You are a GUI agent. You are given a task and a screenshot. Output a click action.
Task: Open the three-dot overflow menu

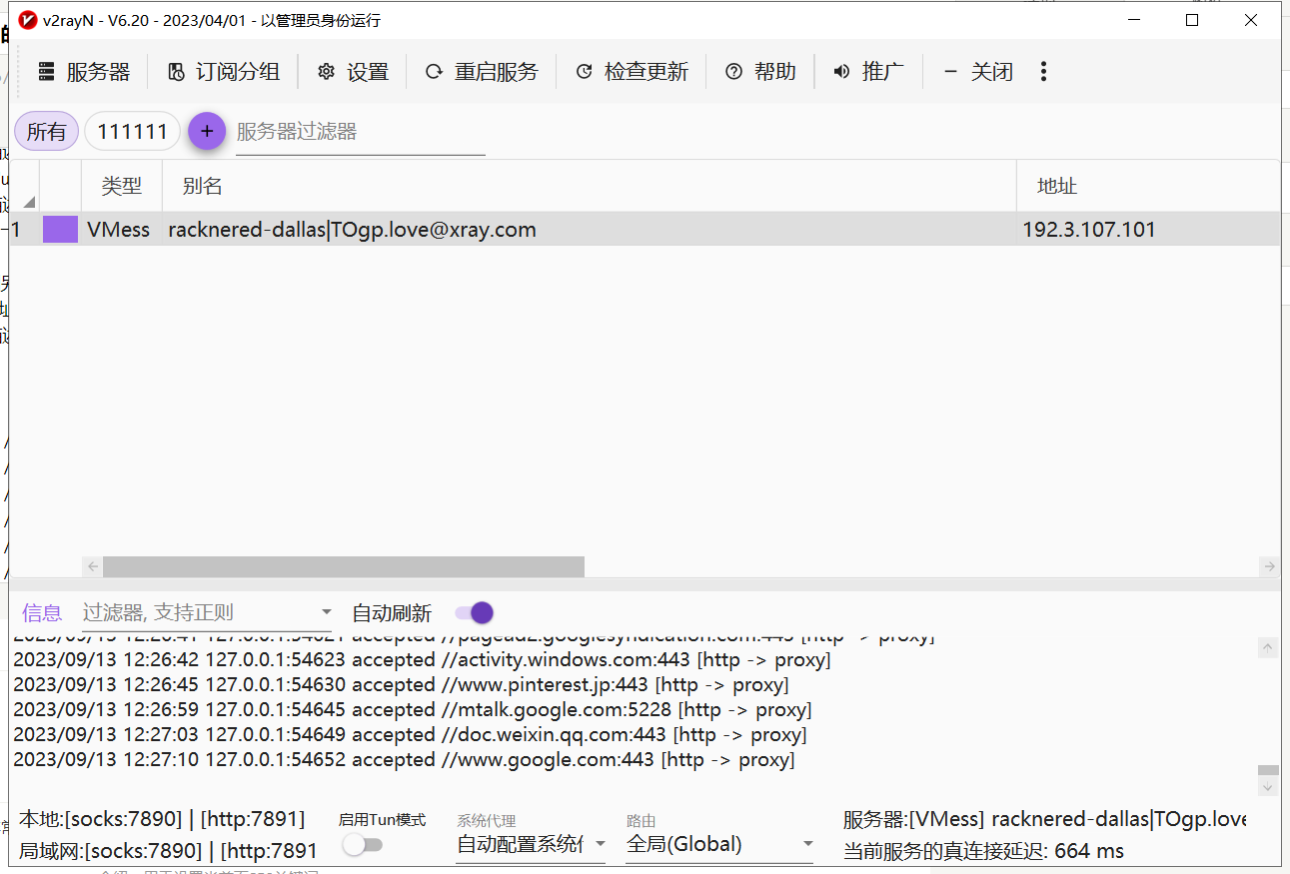point(1043,72)
